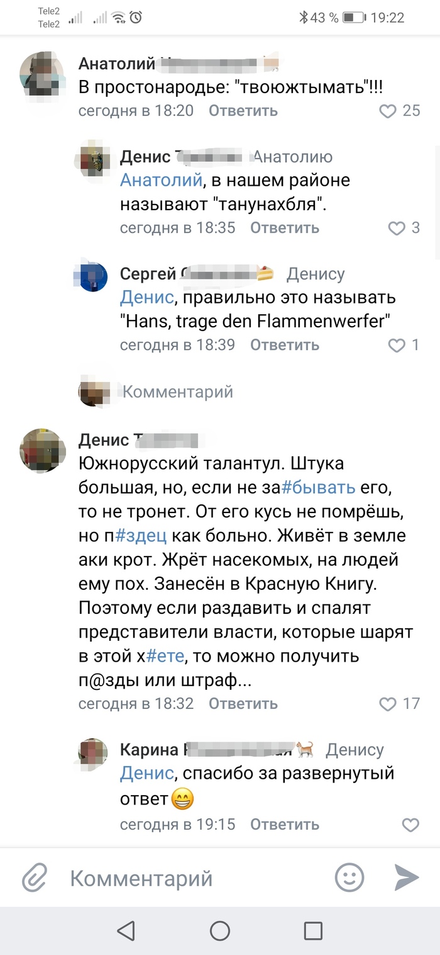Viewport: 440px width, 955px height.
Task: Tap the Android back triangle button
Action: pos(126,931)
